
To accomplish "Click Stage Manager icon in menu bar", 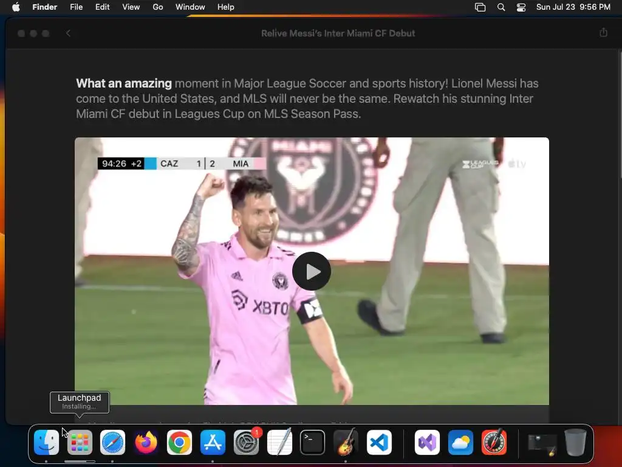I will pyautogui.click(x=480, y=7).
